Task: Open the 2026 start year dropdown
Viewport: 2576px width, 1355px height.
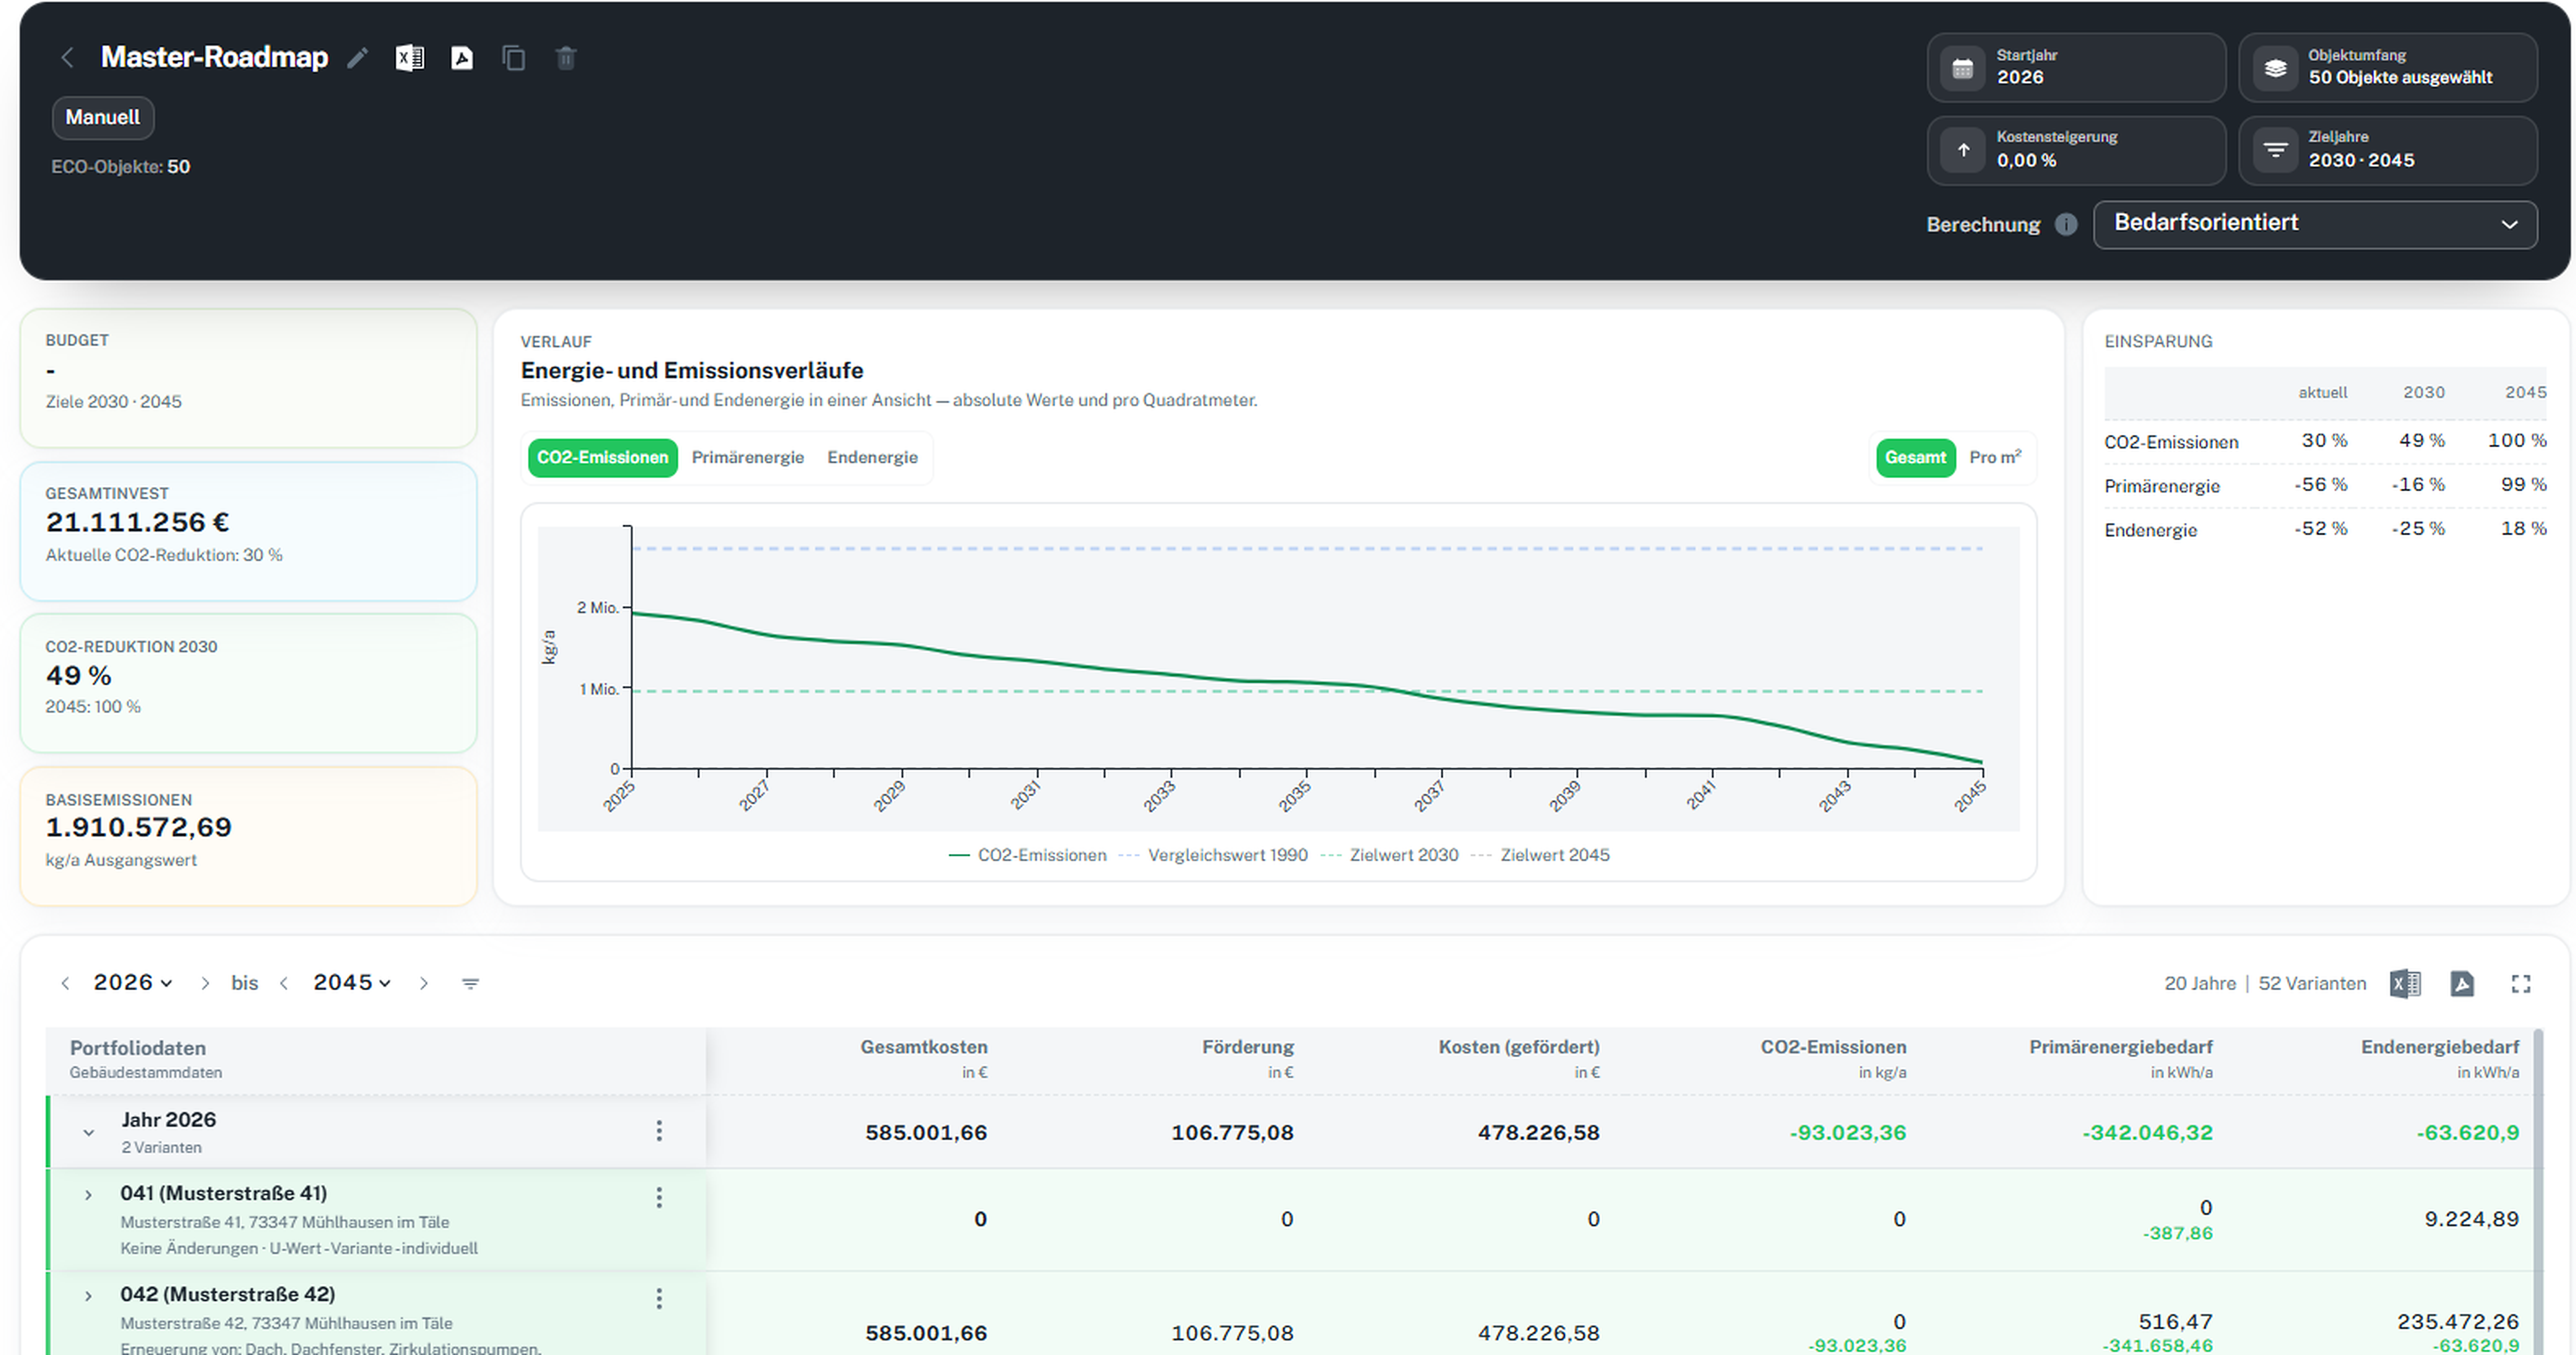Action: pos(133,983)
